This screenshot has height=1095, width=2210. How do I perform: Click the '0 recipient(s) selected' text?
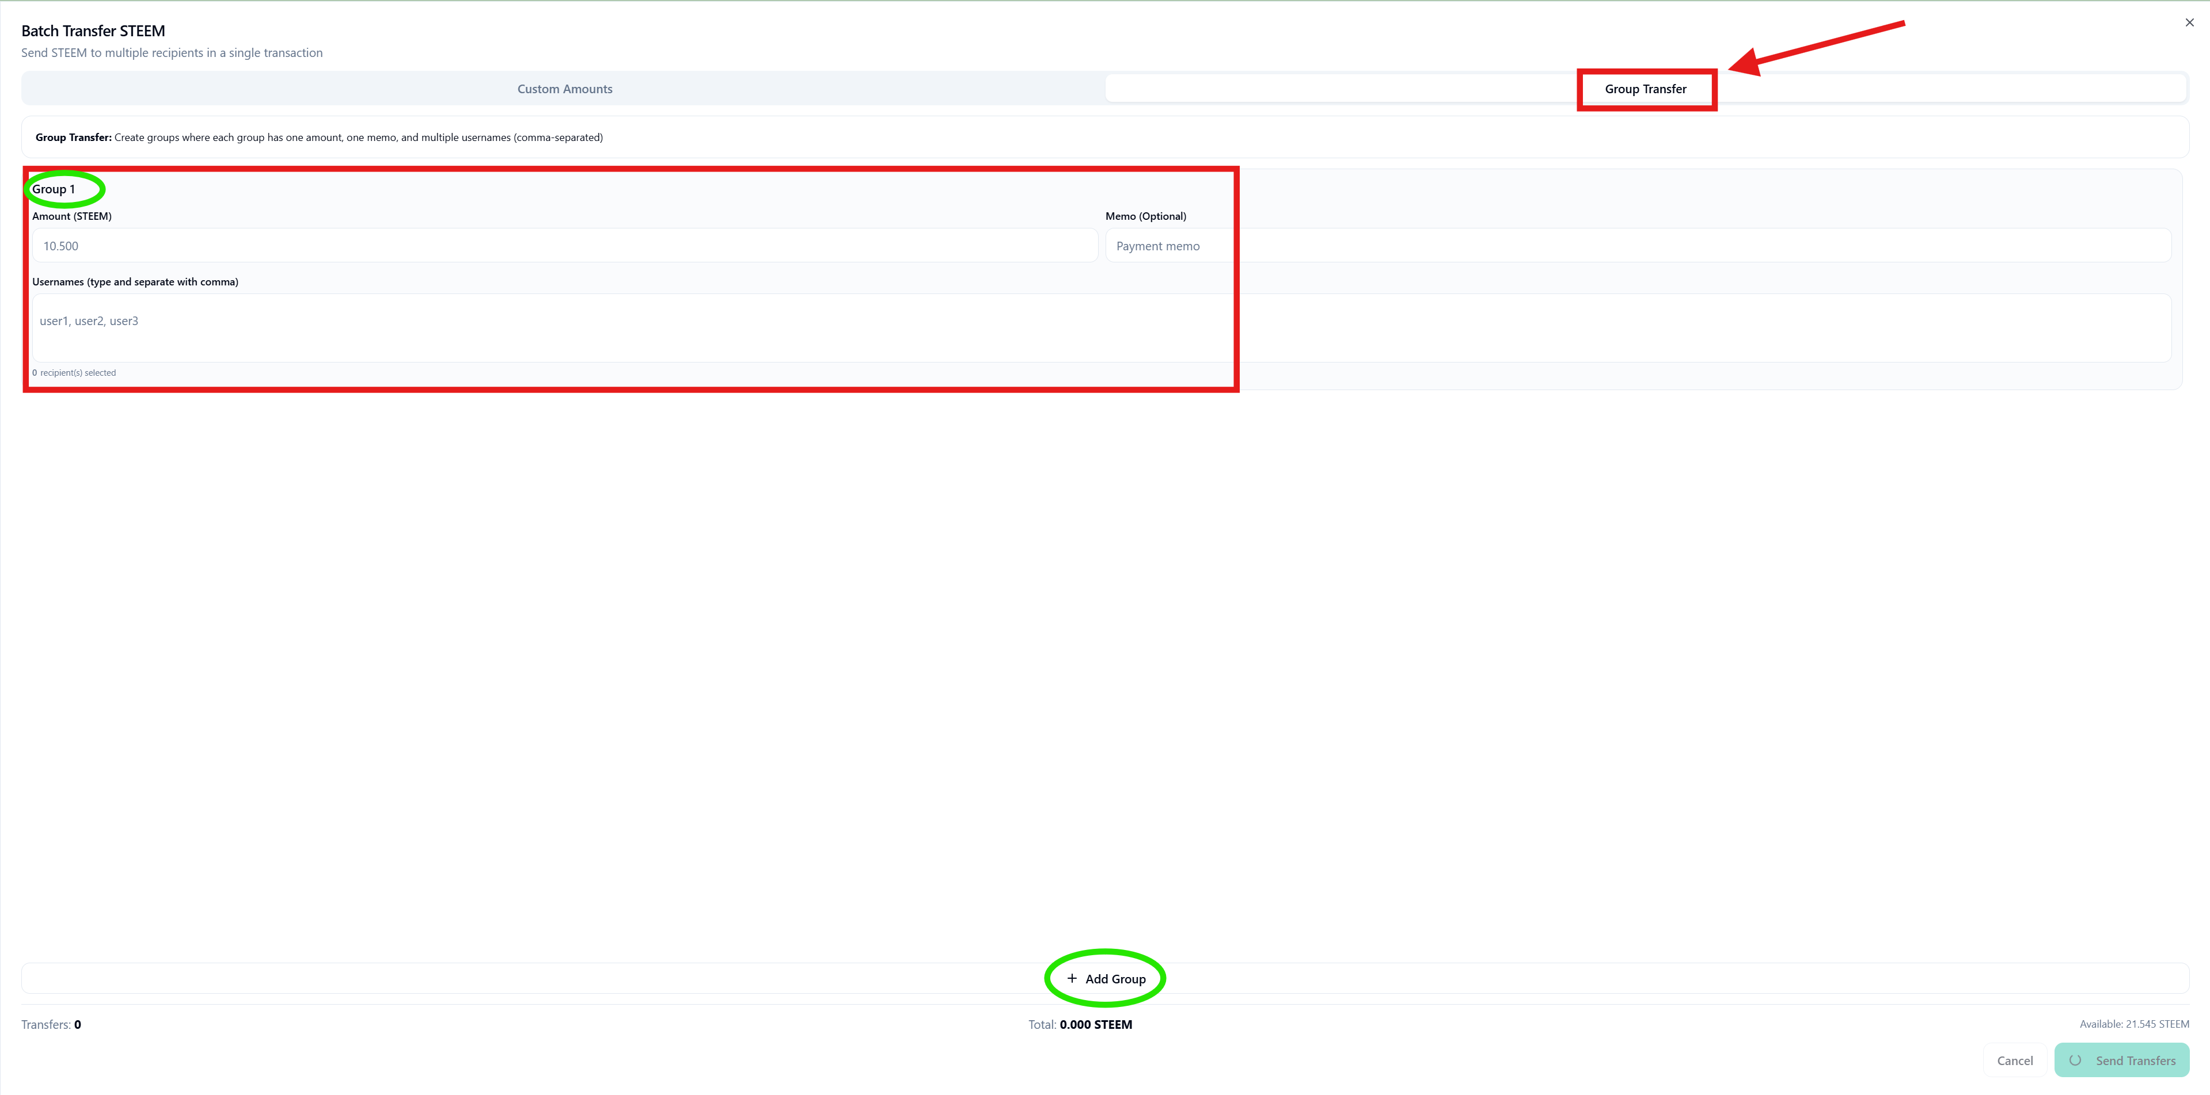point(74,373)
